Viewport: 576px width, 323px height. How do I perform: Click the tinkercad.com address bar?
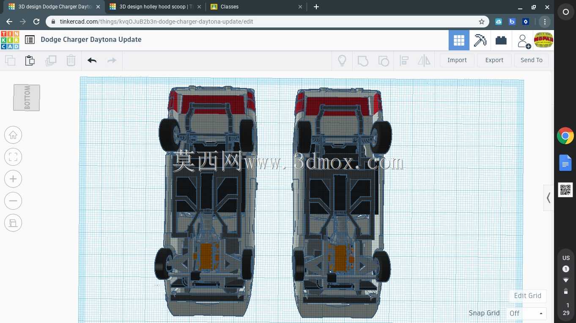tap(267, 22)
